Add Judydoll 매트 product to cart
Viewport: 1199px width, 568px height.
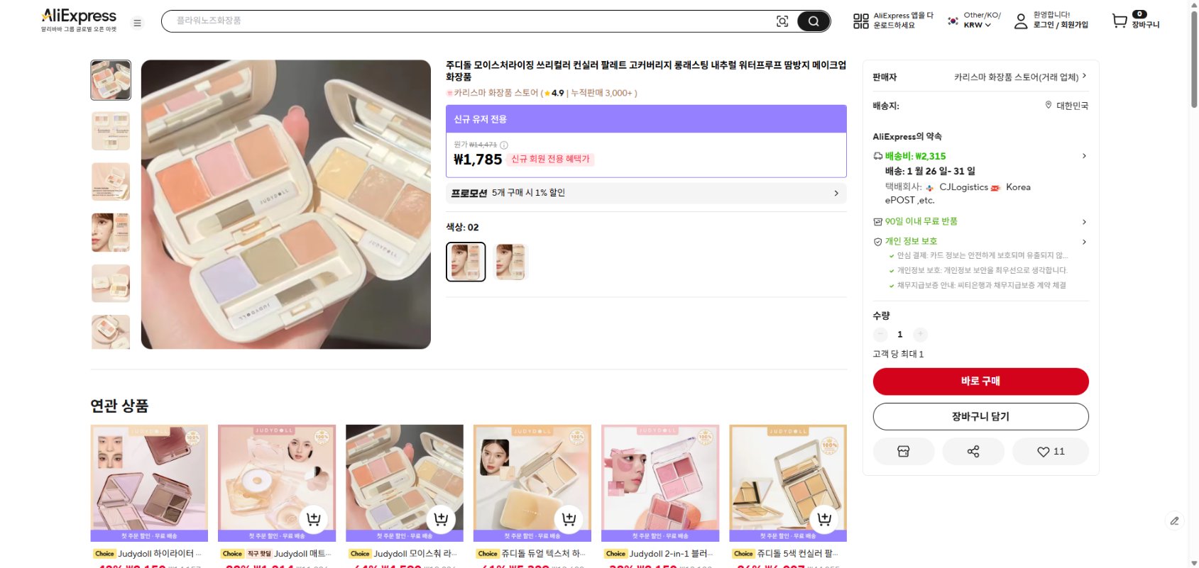[x=313, y=520]
